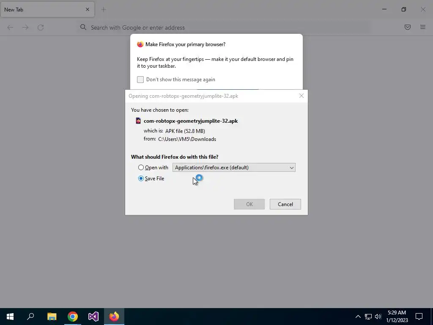Open a new tab with plus button

(104, 9)
